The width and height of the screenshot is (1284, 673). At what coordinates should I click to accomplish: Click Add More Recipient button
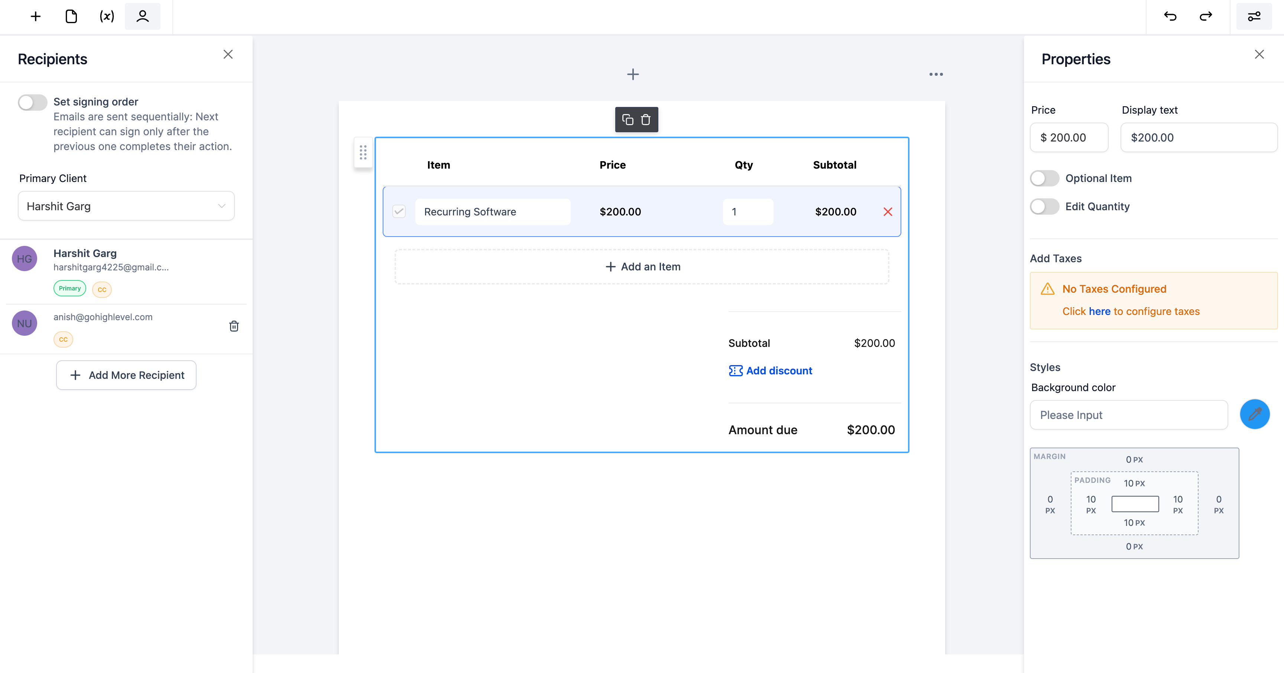[x=126, y=375]
